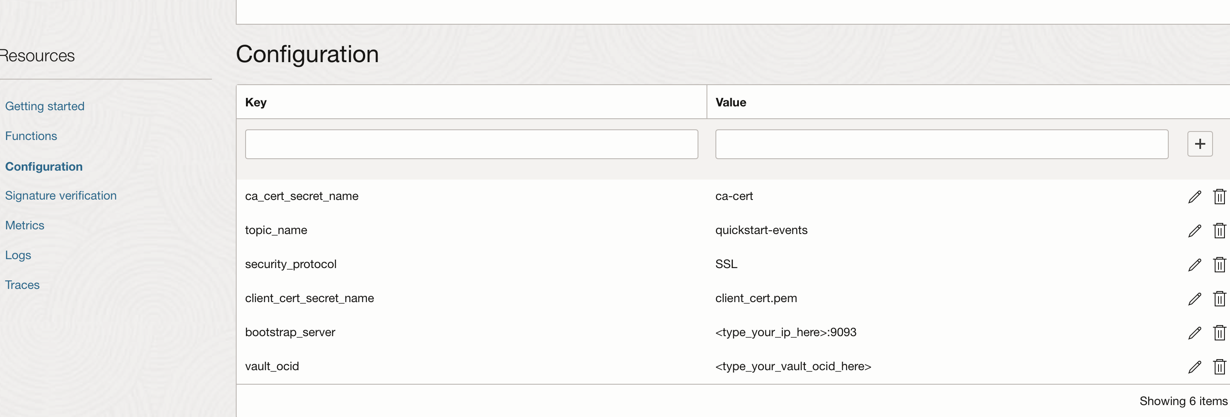Delete the security_protocol entry
Viewport: 1230px width, 417px height.
[x=1219, y=265]
